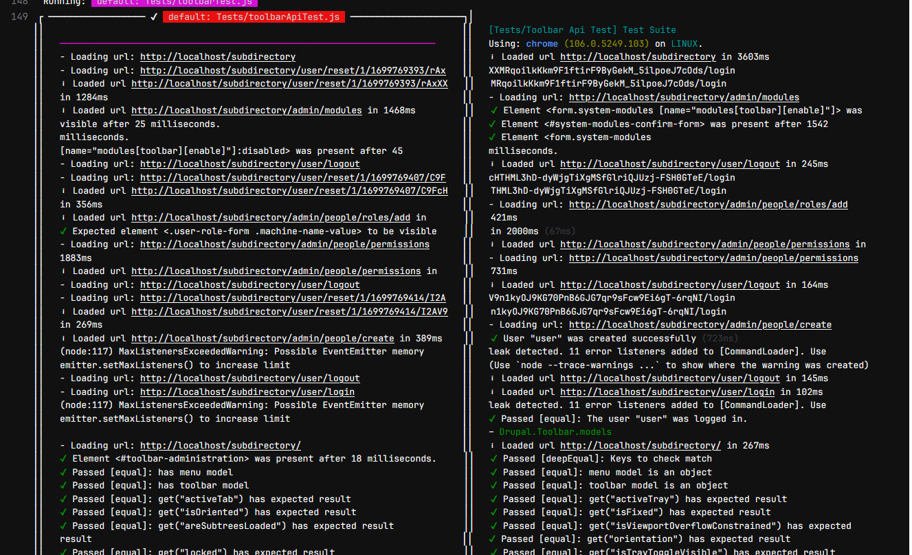The width and height of the screenshot is (912, 555).
Task: Open admin/people/create link loaded in 389ms
Action: [x=263, y=339]
